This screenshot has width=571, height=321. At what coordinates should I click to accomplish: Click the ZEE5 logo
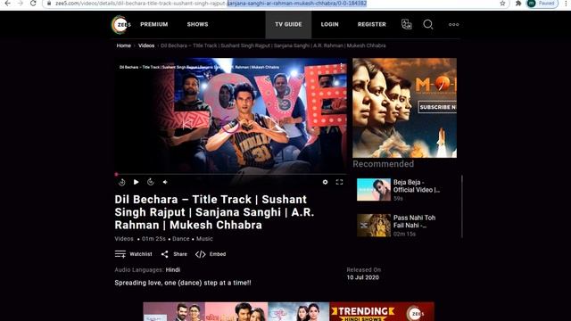[x=121, y=25]
